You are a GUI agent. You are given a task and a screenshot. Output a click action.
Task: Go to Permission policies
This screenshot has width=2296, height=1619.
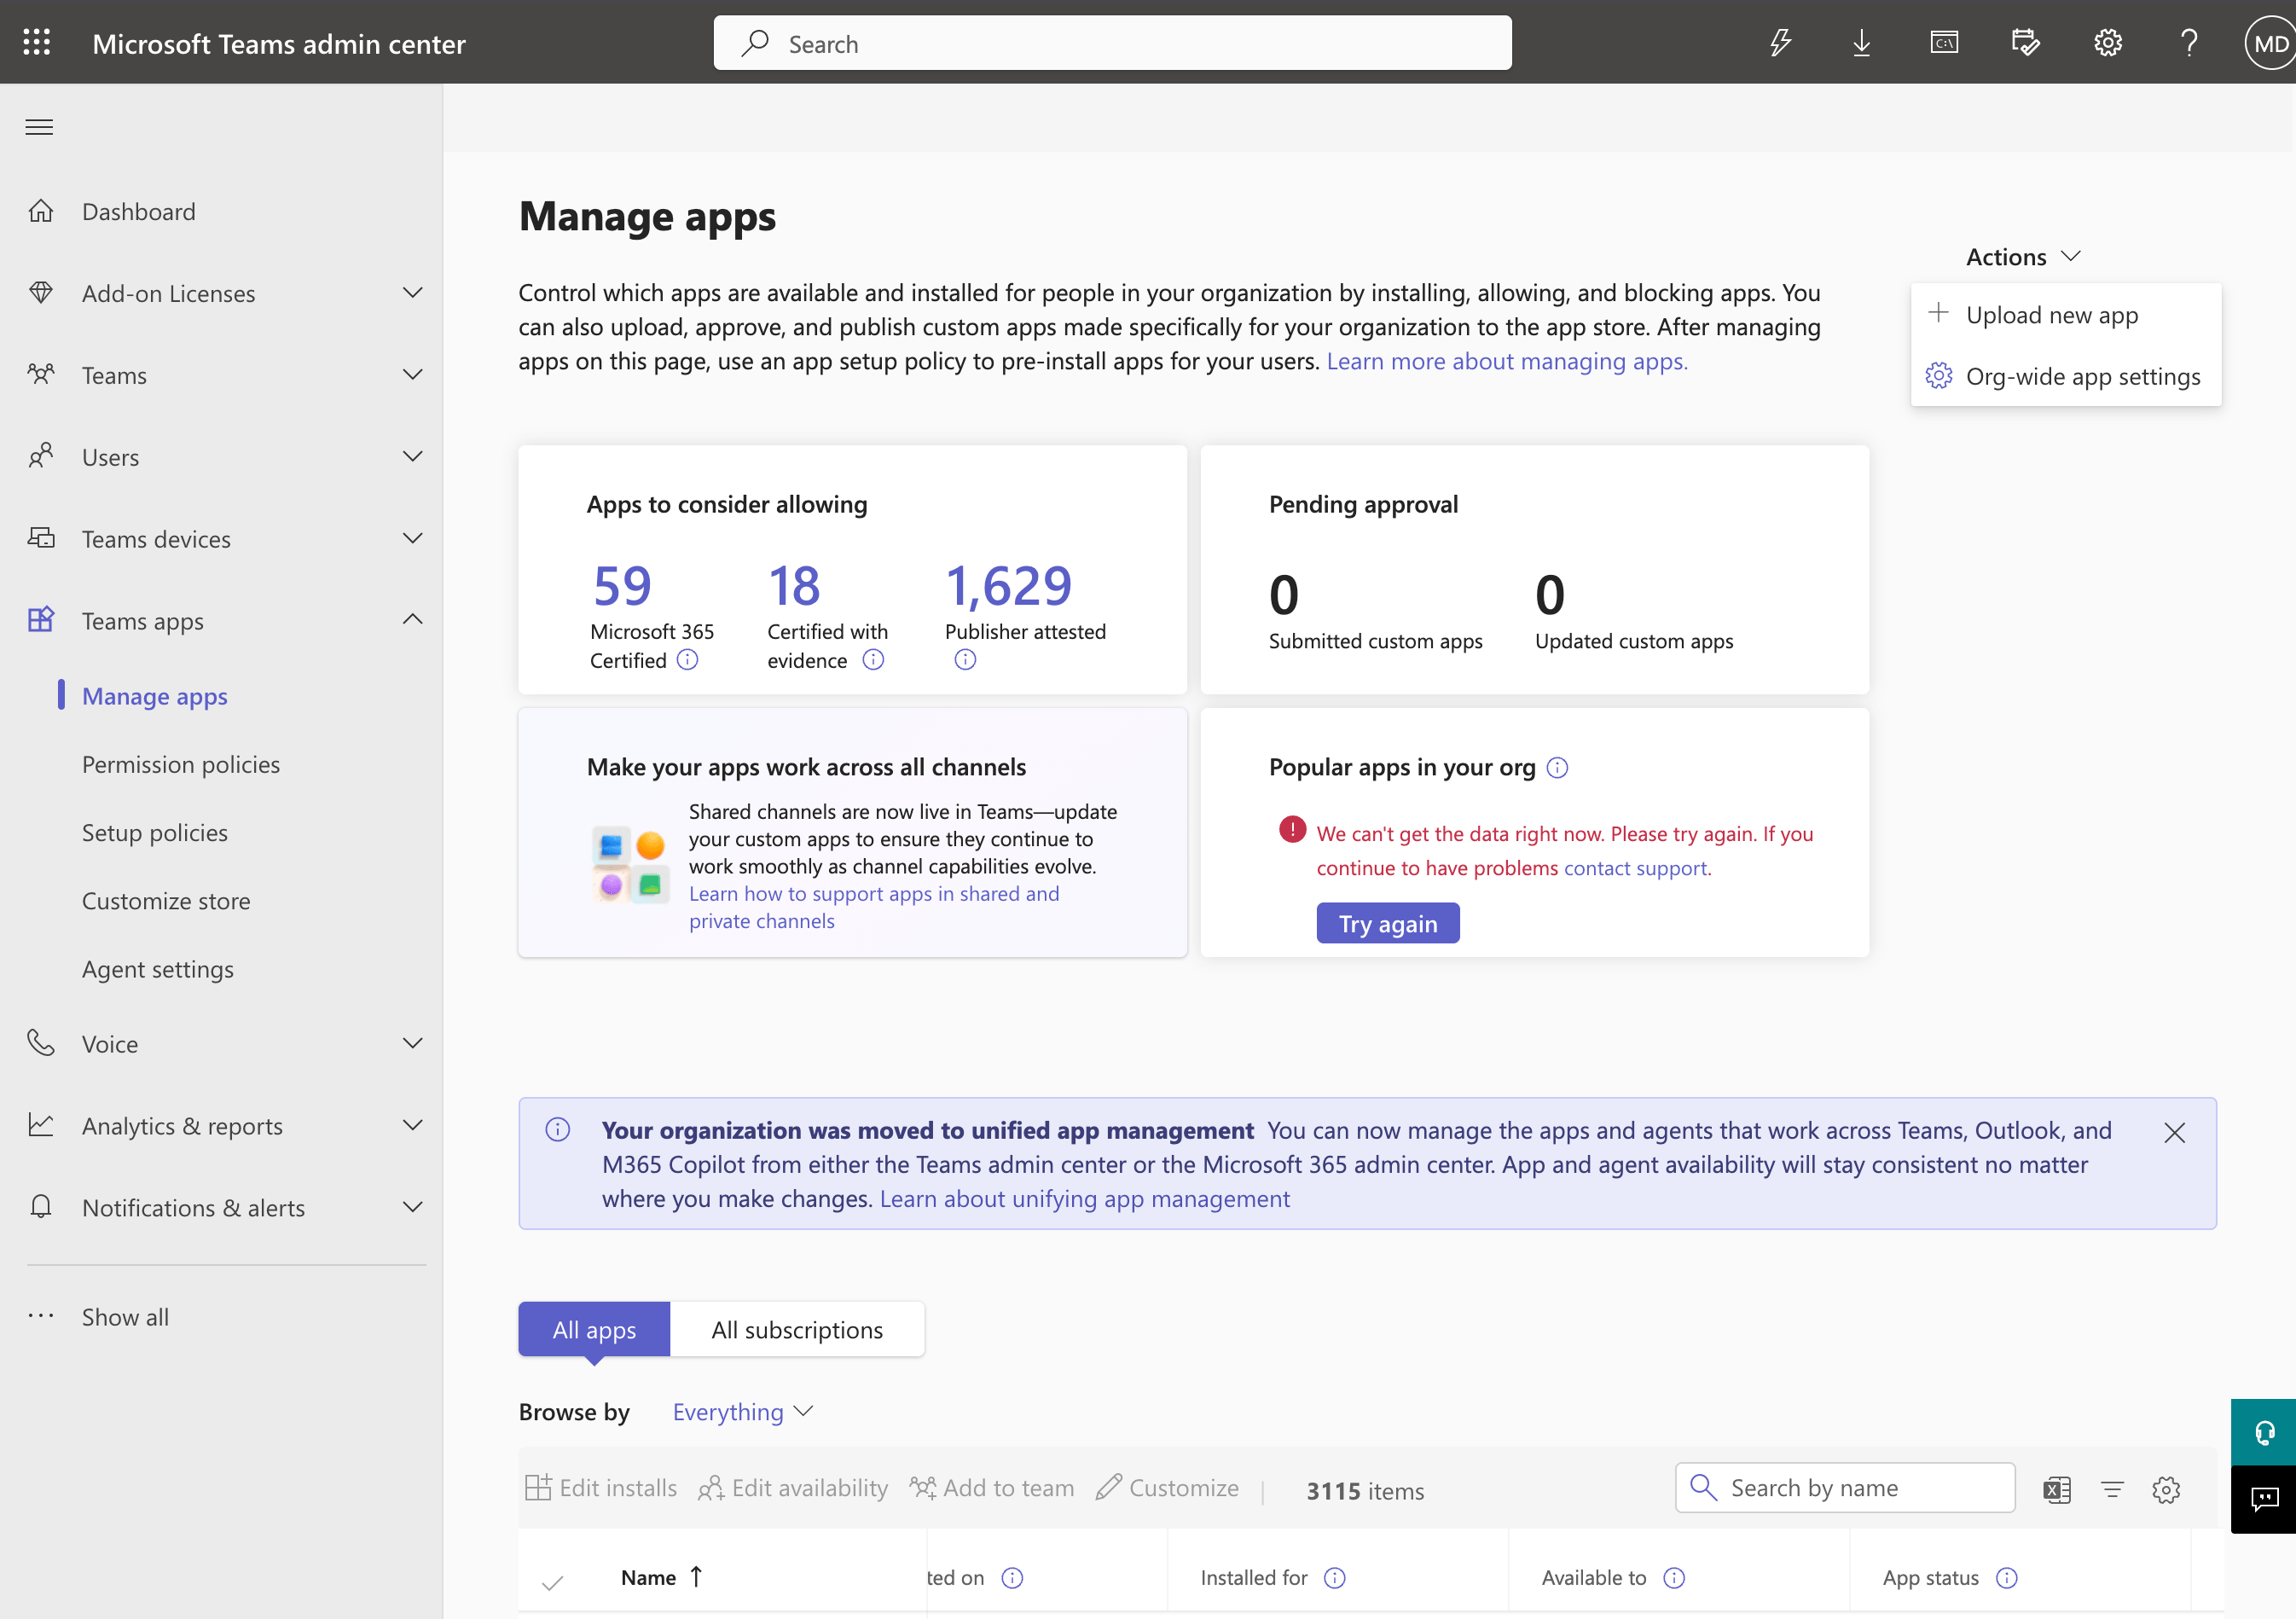point(181,764)
